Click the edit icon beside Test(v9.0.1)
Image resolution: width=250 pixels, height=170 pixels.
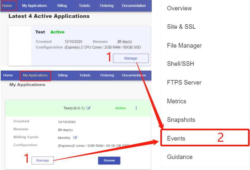pos(88,108)
